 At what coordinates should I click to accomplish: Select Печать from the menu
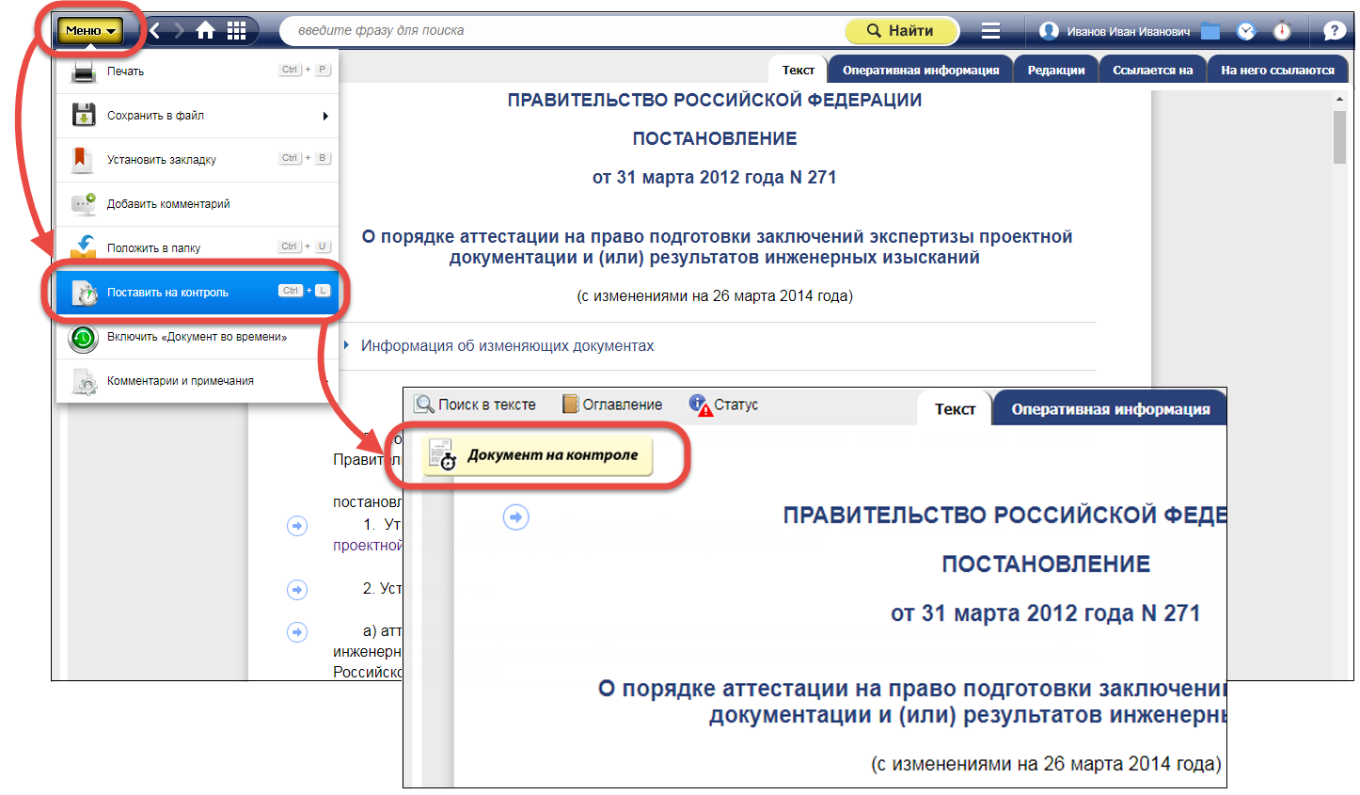[x=126, y=72]
